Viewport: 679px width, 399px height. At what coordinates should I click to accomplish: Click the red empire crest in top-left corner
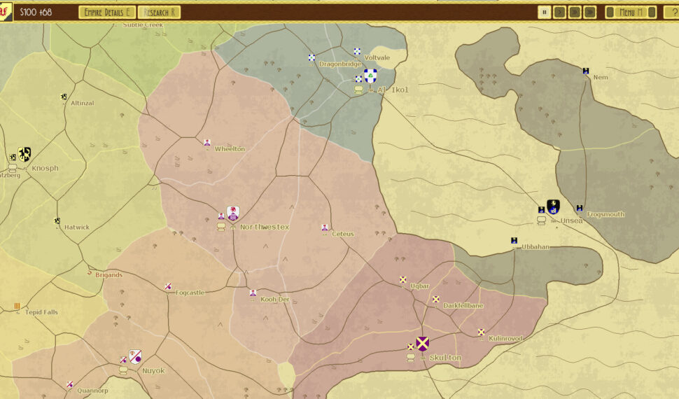click(x=6, y=11)
